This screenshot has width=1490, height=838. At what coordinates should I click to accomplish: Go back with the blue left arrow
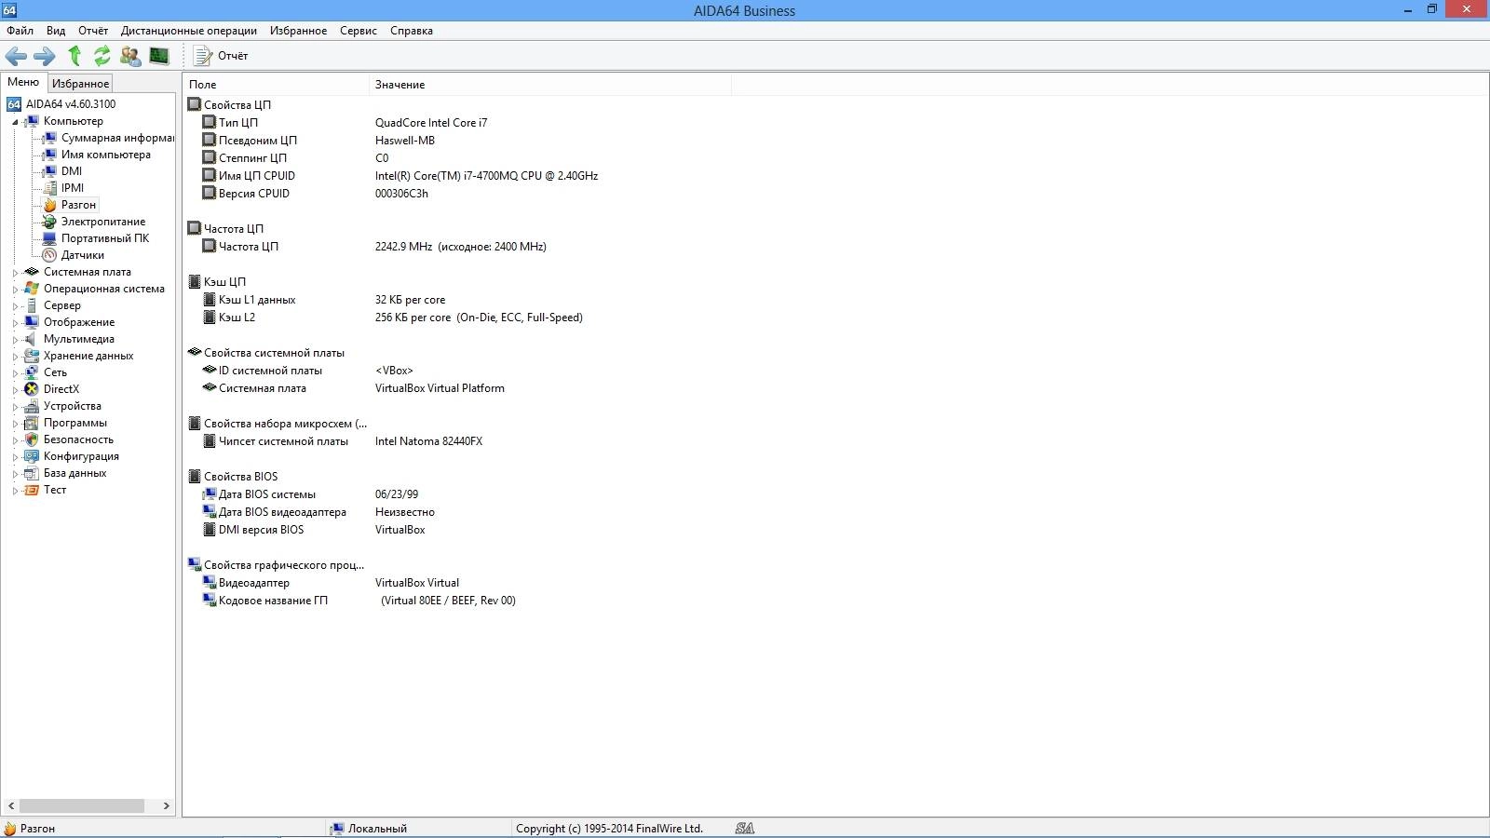coord(16,56)
